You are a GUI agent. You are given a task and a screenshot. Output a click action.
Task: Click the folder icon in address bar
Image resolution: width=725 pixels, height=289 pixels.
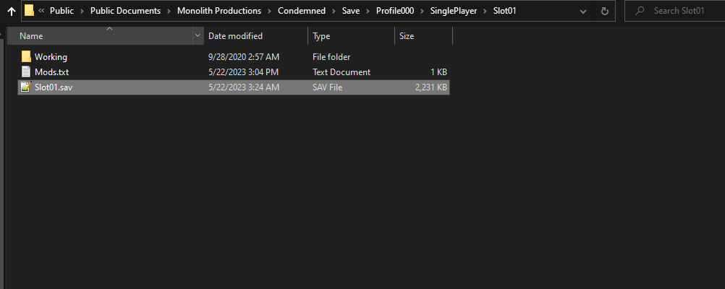point(29,11)
